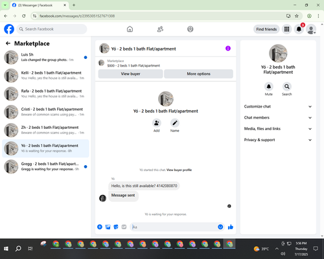
Task: Open the apps grid menu
Action: coord(286,29)
